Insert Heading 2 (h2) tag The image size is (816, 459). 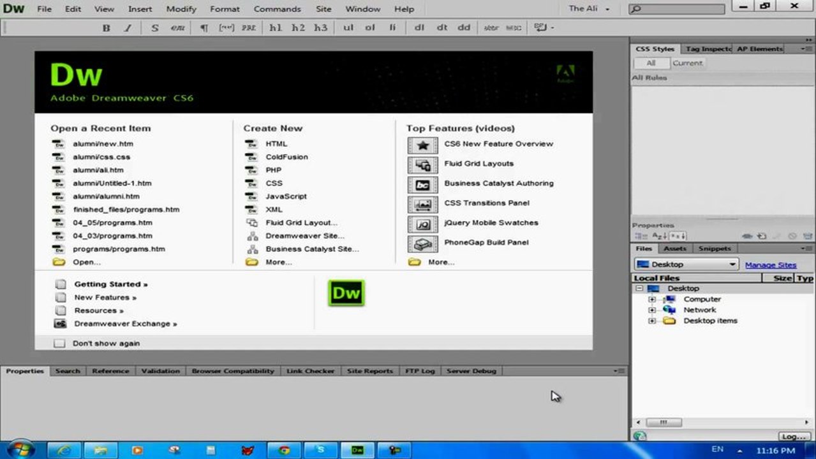click(298, 28)
